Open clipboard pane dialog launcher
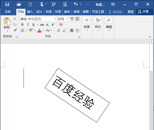The height and width of the screenshot is (130, 154). [x=17, y=37]
